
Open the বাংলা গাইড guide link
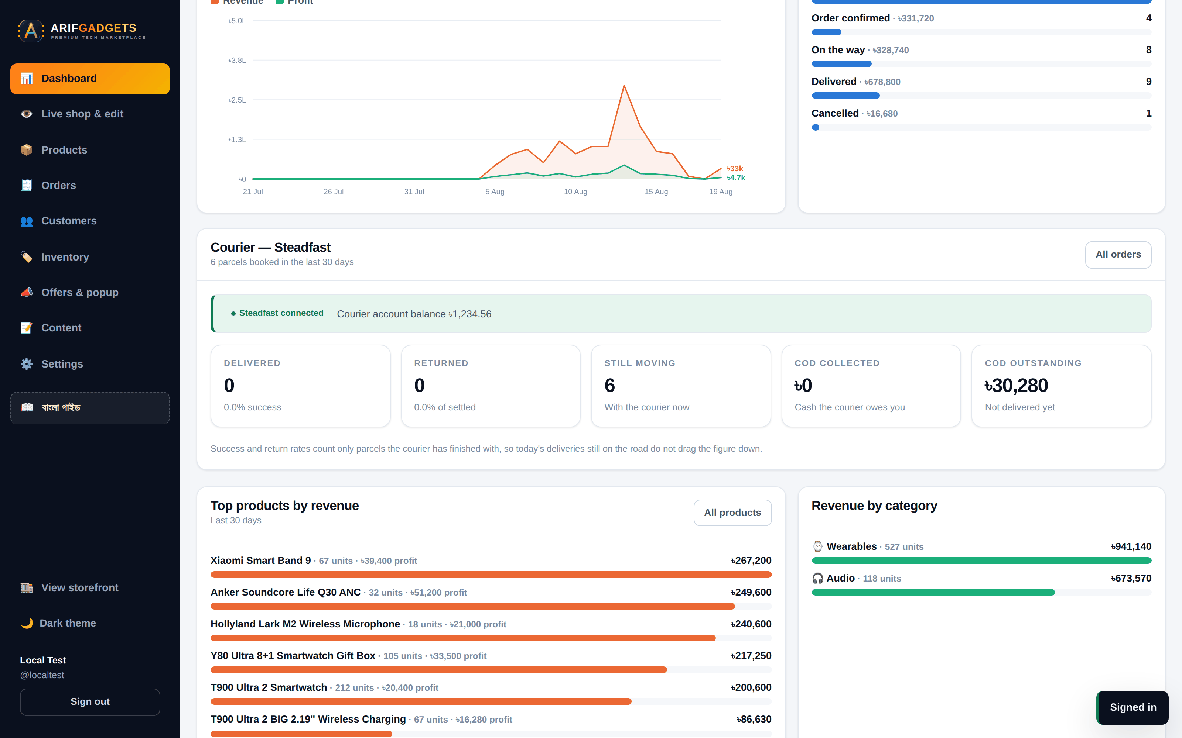(90, 408)
